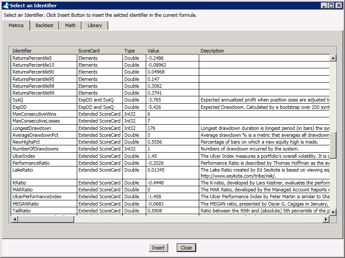Open the Math tab
This screenshot has width=345, height=258.
coord(70,25)
